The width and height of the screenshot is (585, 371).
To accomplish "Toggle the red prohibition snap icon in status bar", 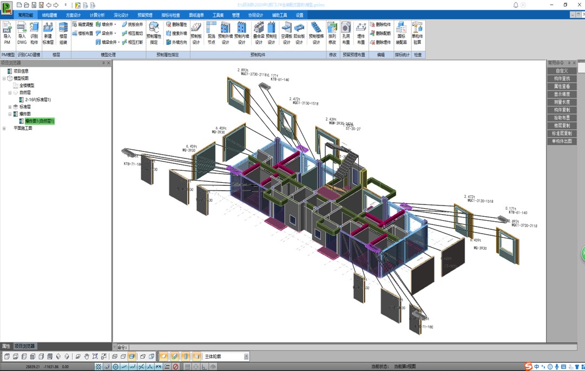I will 175,367.
